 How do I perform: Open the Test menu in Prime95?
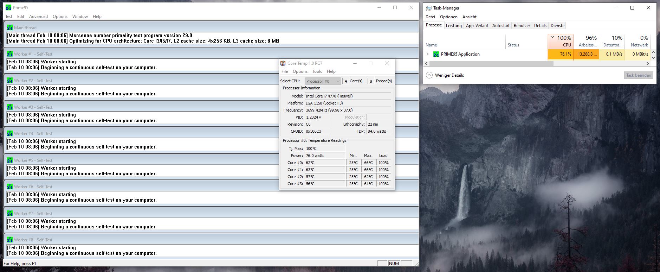9,17
